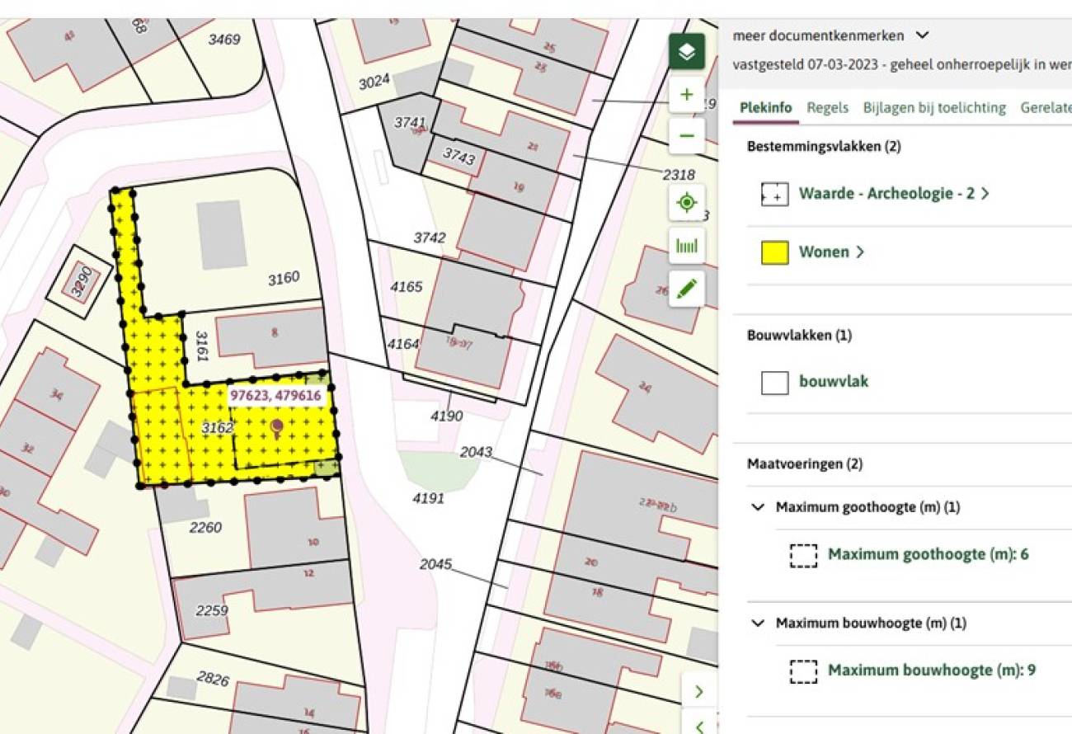The height and width of the screenshot is (734, 1072).
Task: Collapse the Maximum goothoogte (m) section
Action: (758, 507)
